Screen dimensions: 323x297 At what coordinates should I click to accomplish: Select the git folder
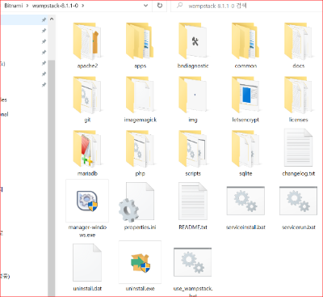tap(87, 100)
